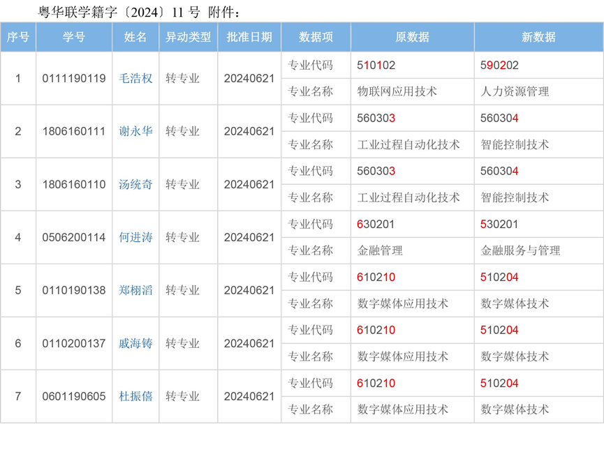Image resolution: width=604 pixels, height=470 pixels.
Task: Select the 学号 column header
Action: pyautogui.click(x=74, y=38)
